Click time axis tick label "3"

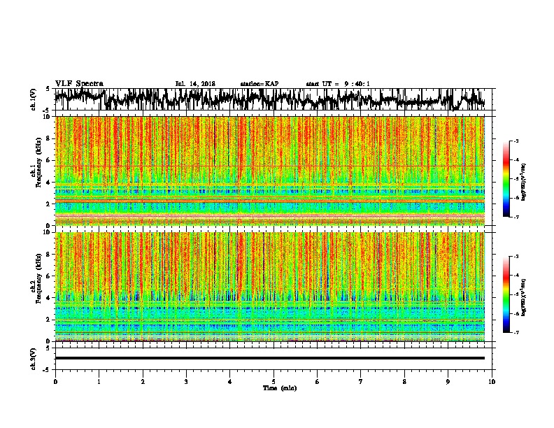[x=186, y=381]
